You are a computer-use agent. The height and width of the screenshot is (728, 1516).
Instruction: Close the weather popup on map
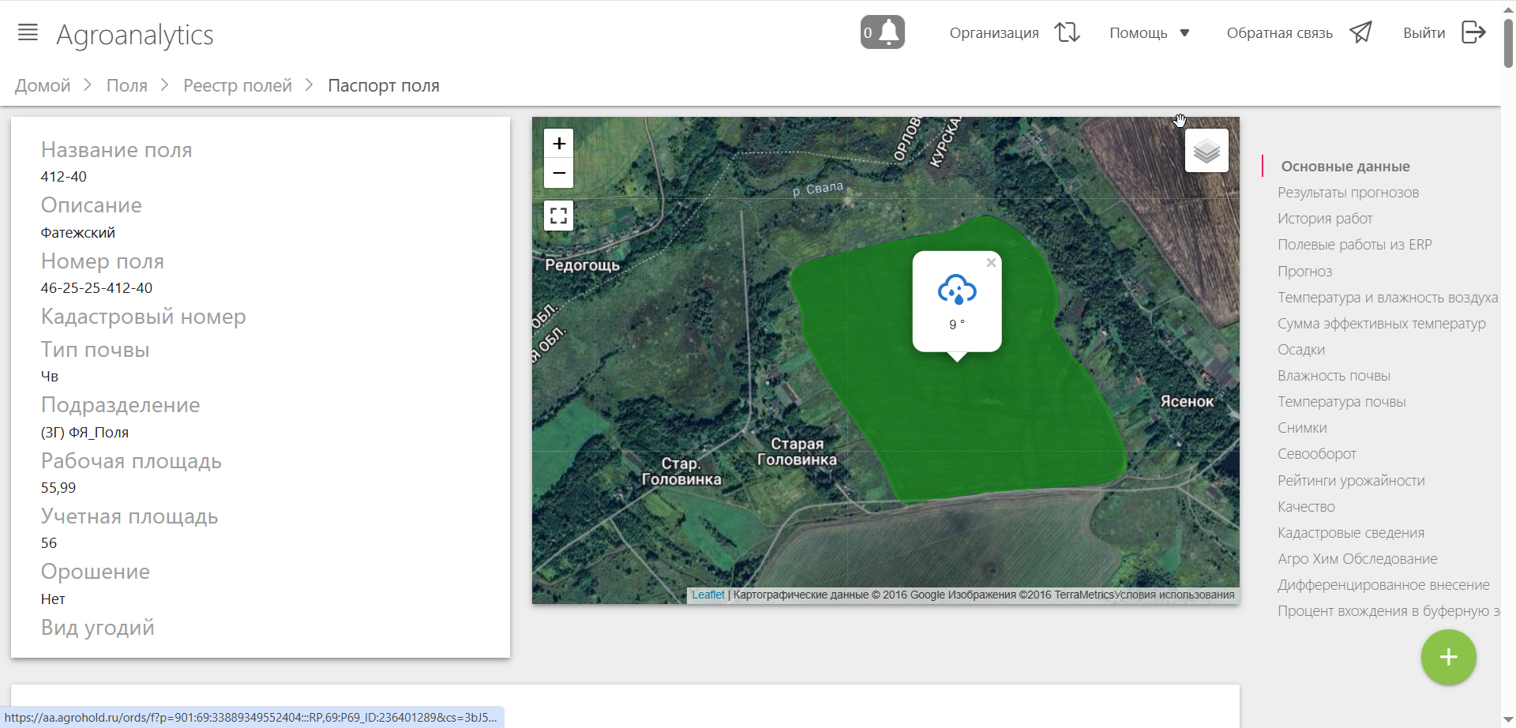991,263
